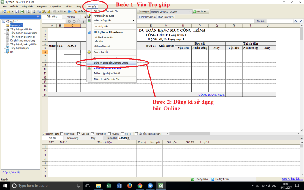
Task: Click the Print Preview toolbar icon
Action: point(28,12)
